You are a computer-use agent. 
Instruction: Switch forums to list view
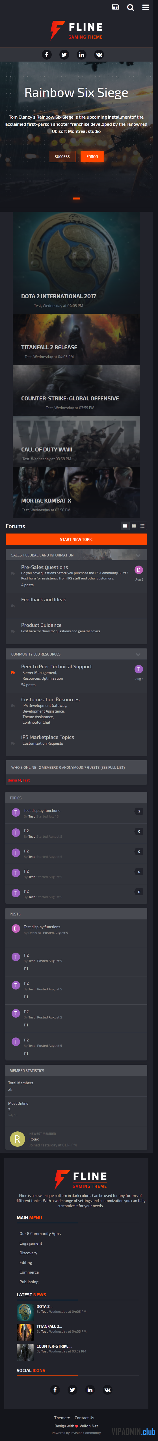click(142, 526)
